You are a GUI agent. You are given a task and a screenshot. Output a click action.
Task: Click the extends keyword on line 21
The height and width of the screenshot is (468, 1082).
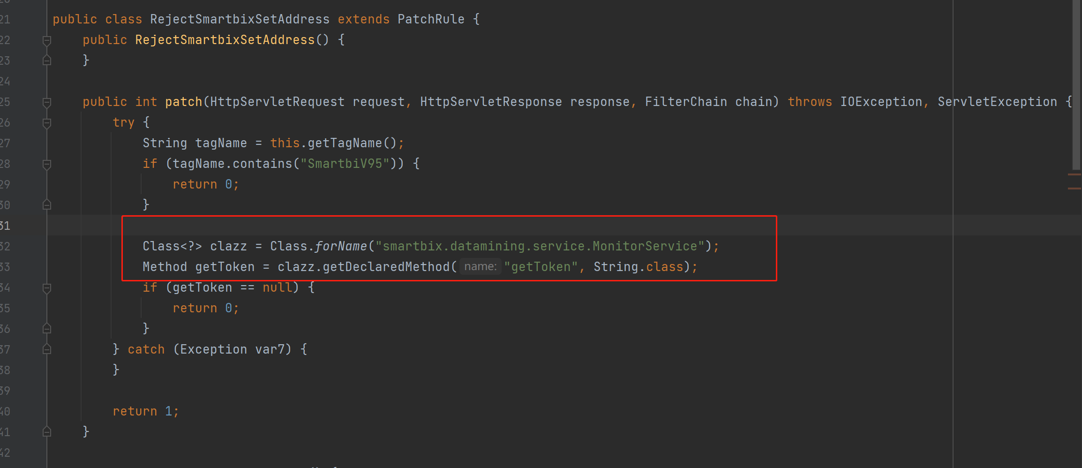(363, 19)
